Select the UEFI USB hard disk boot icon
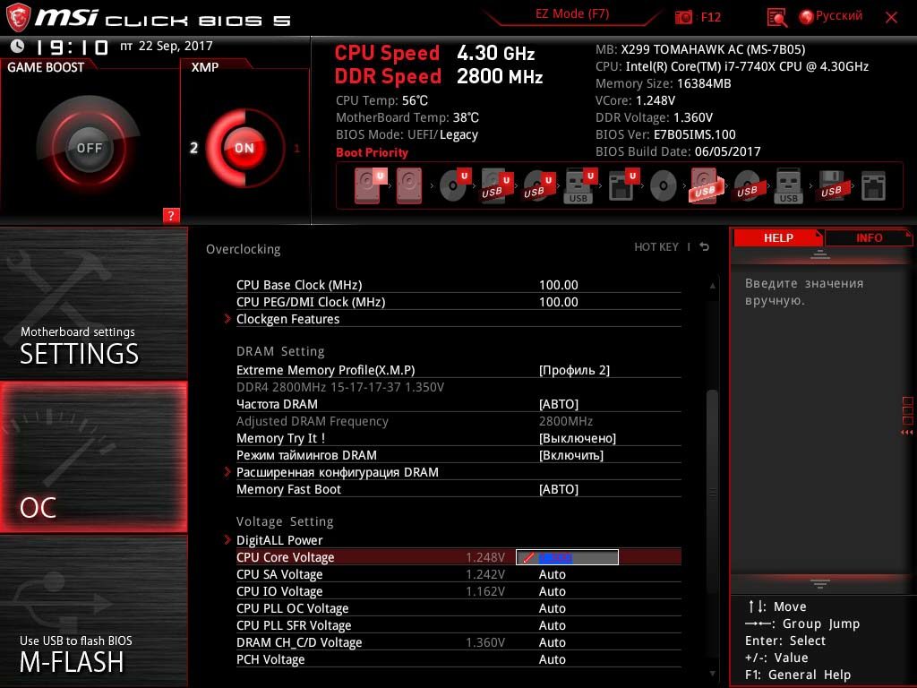The height and width of the screenshot is (688, 917). pyautogui.click(x=496, y=185)
